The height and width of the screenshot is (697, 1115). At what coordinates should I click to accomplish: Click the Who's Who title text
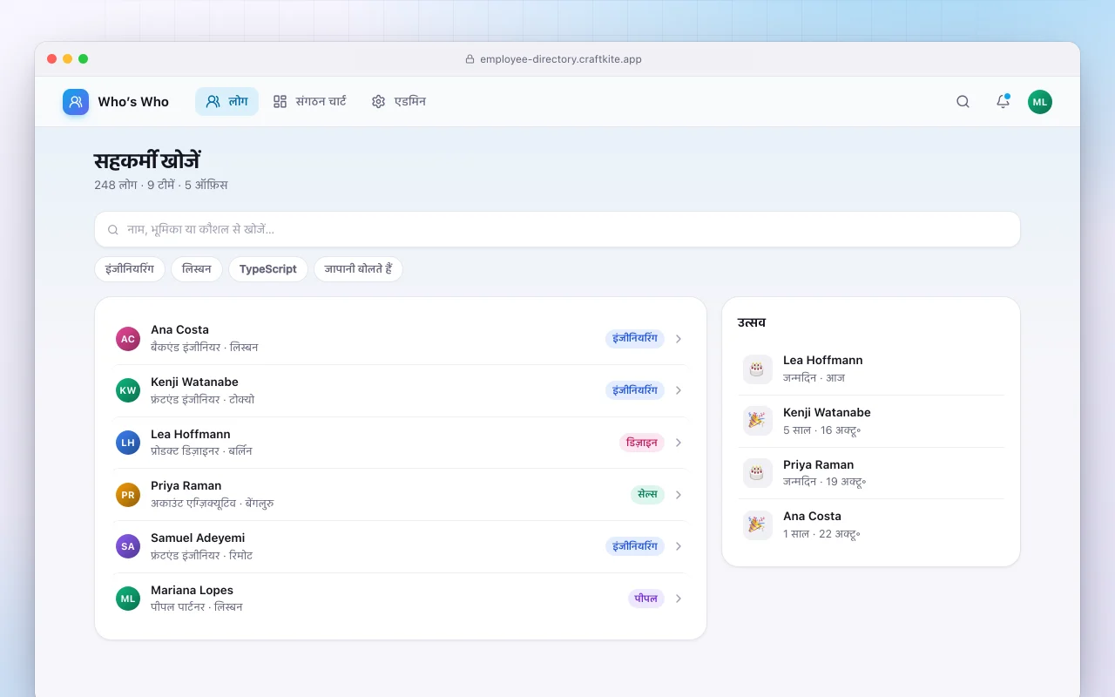tap(133, 102)
